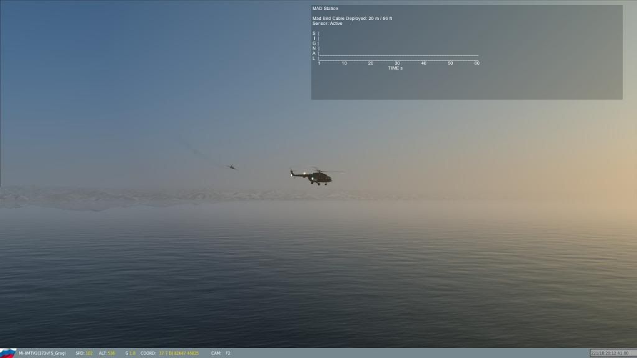Viewport: 637px width, 358px height.
Task: Select the MAD Station panel header
Action: tap(326, 8)
